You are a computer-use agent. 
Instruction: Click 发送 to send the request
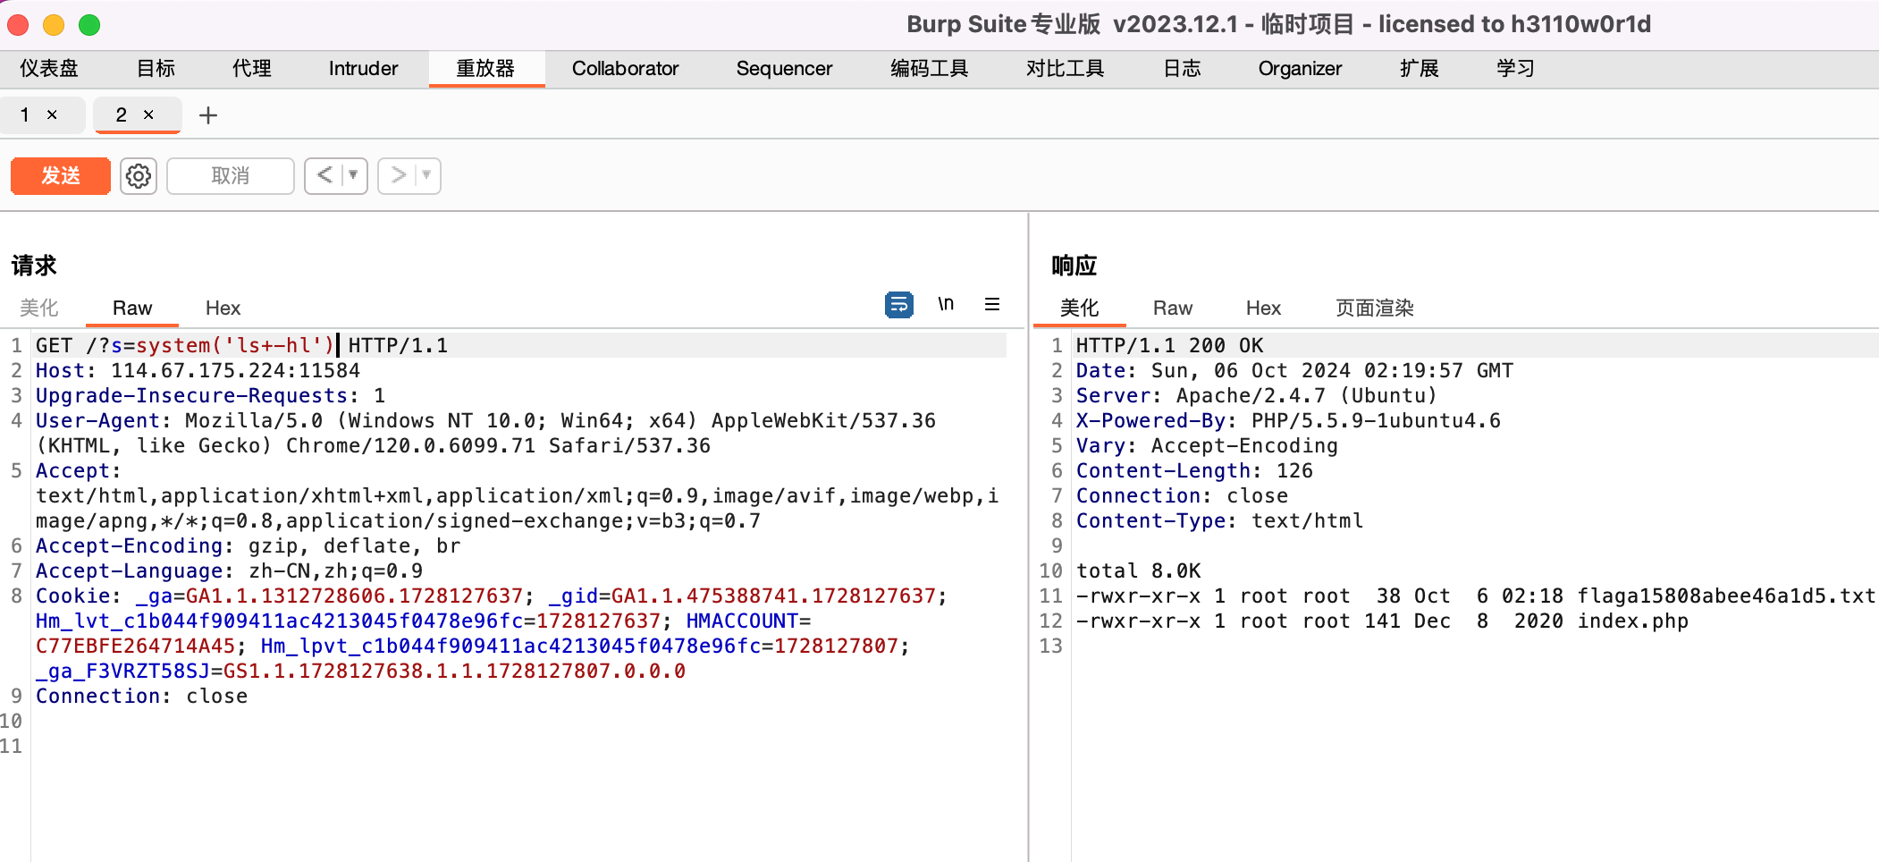point(59,175)
